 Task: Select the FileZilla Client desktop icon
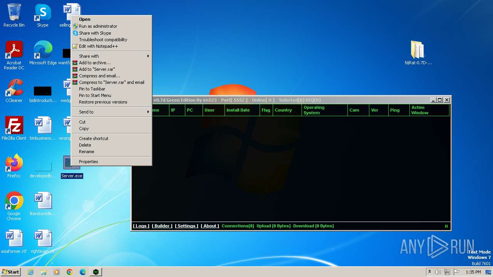(x=14, y=128)
